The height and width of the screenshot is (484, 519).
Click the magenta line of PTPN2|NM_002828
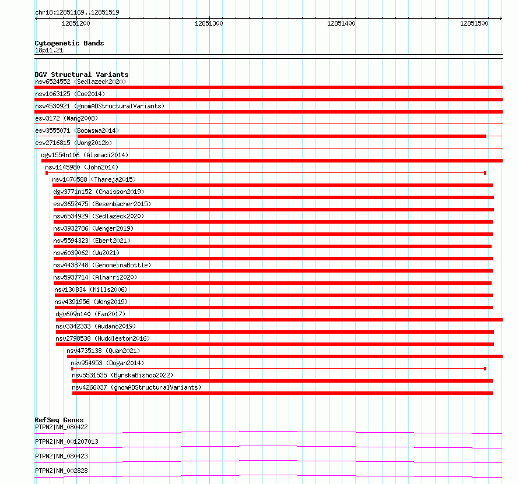(x=268, y=476)
